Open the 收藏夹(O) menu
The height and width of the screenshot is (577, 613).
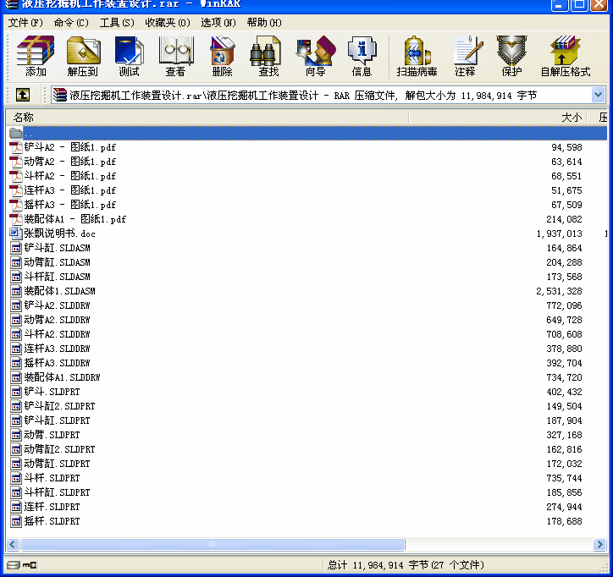168,23
